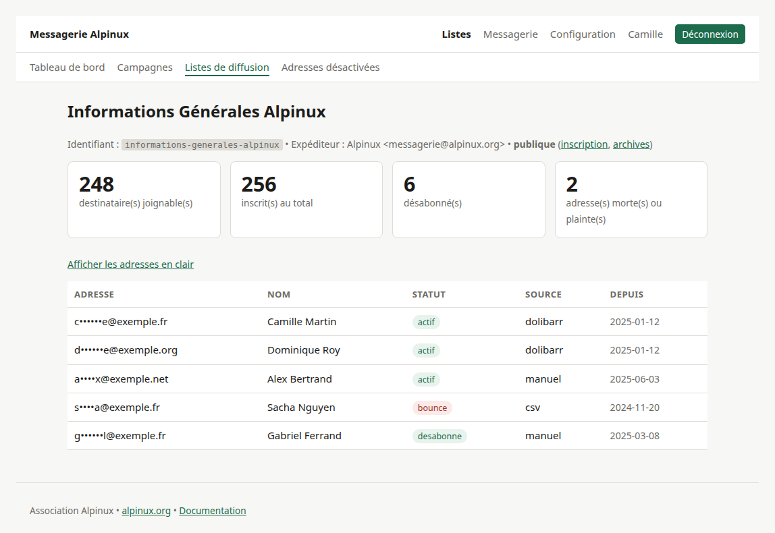Open the Documentation footer link
Screen dimensions: 775x533
coord(213,511)
